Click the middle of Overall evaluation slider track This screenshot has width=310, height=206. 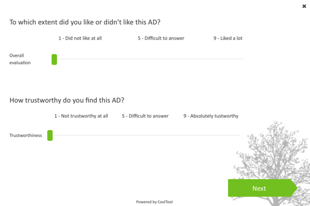(149, 59)
